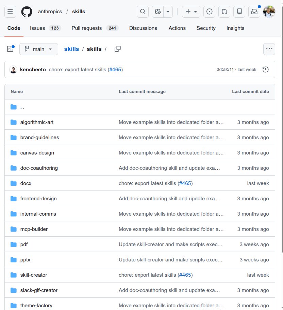283x310 pixels.
Task: Open Copilot chat icon
Action: coord(157,12)
